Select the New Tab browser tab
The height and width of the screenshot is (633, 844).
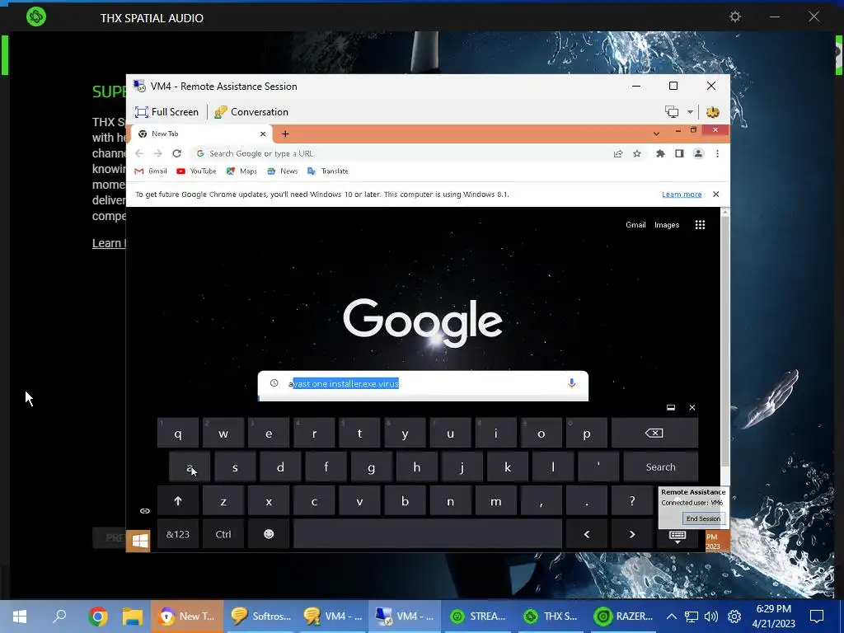click(x=199, y=134)
